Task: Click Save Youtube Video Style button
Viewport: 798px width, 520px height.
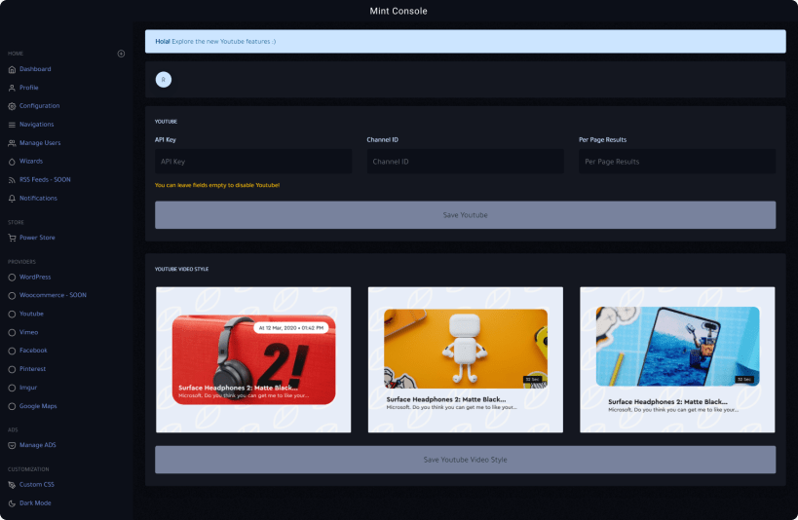Action: [465, 460]
